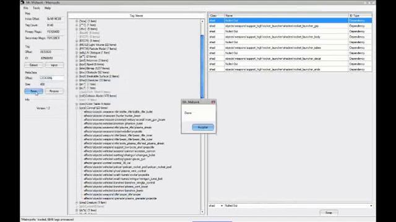Click the Tag Offset value field
Viewport: 396px width, 222px height.
(51, 52)
